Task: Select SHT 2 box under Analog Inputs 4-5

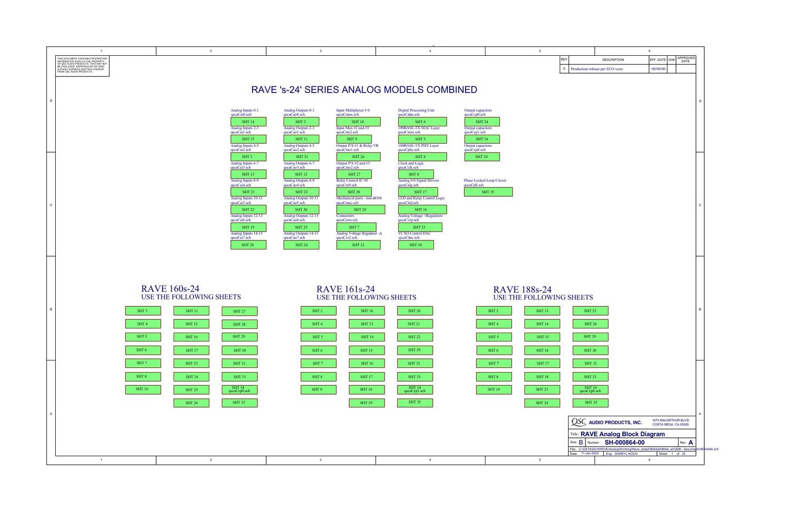Action: coord(248,157)
